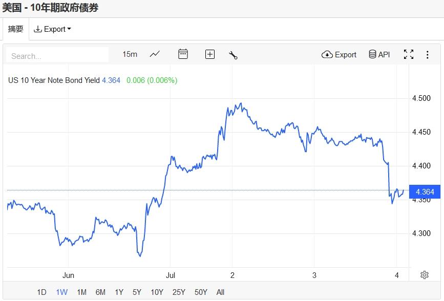Viewport: 444px width, 301px height.
Task: Click the Search input field
Action: point(57,55)
